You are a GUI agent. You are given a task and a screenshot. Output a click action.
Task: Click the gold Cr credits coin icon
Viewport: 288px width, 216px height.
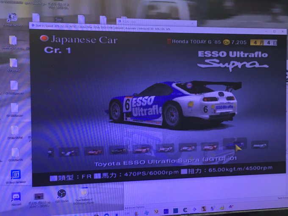coord(226,42)
